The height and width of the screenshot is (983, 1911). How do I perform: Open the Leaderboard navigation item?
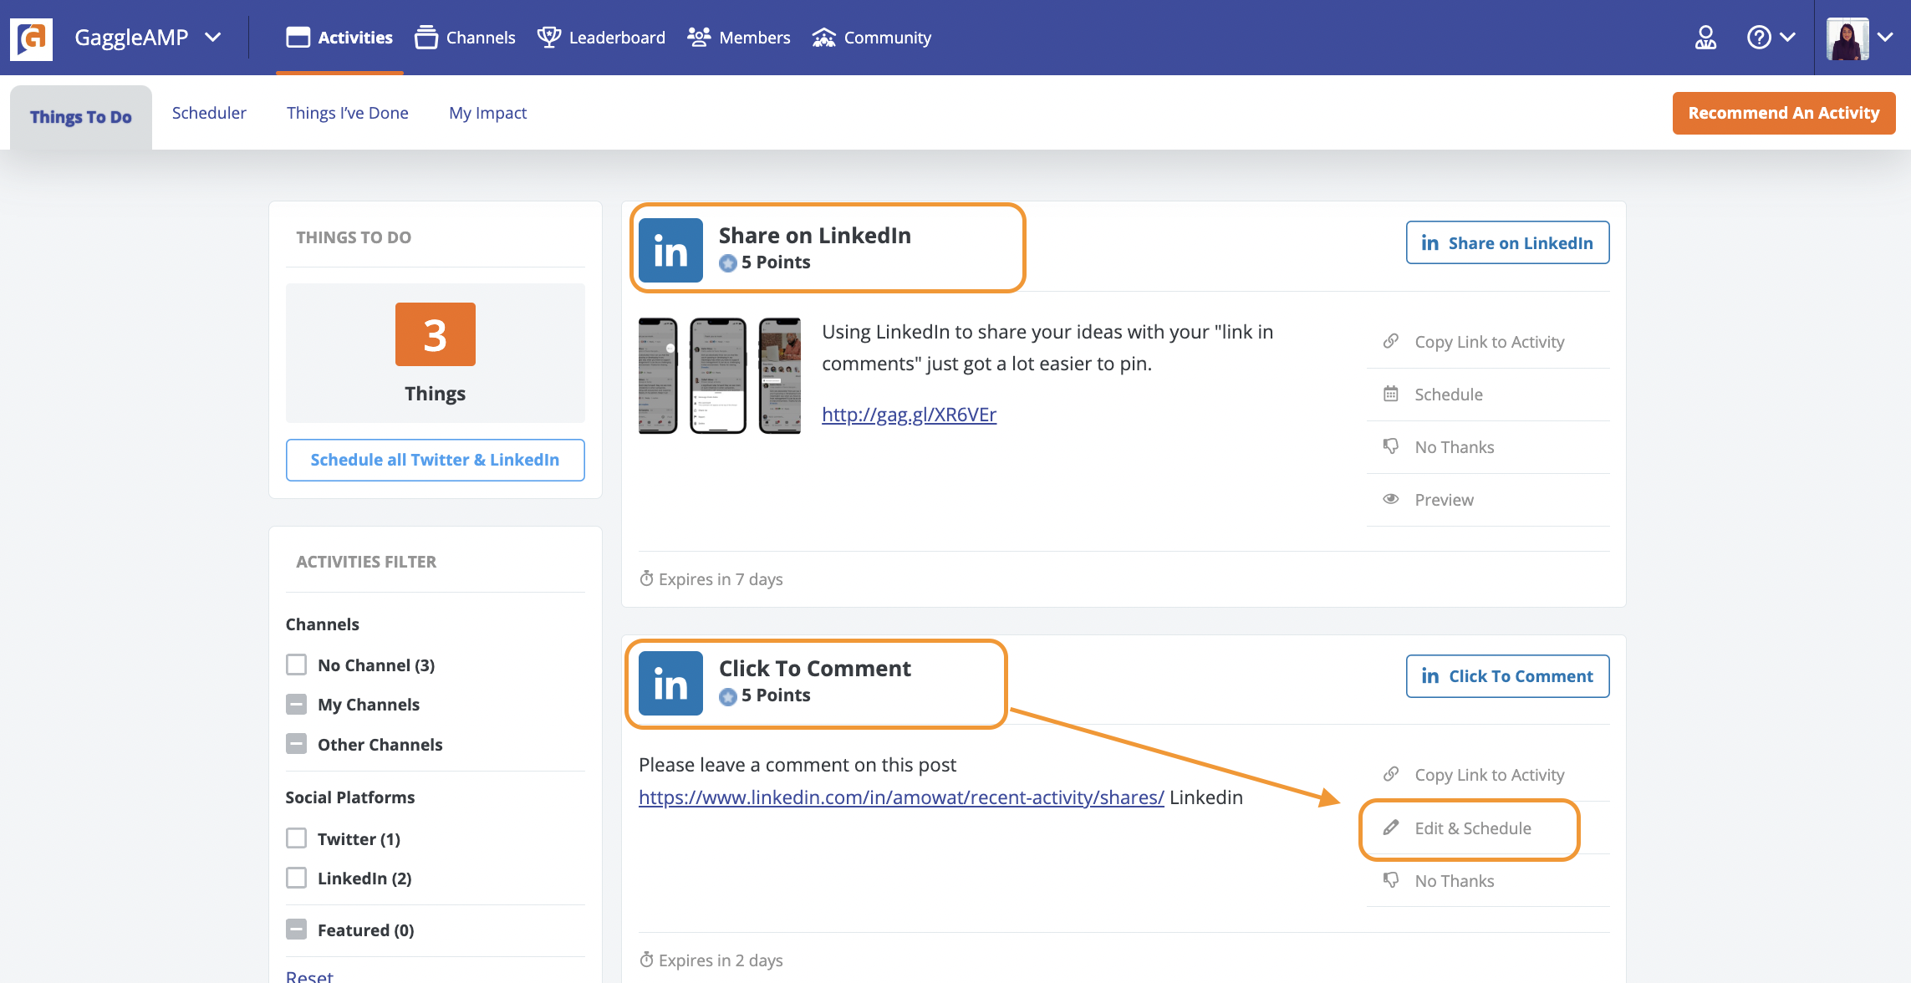click(x=601, y=38)
